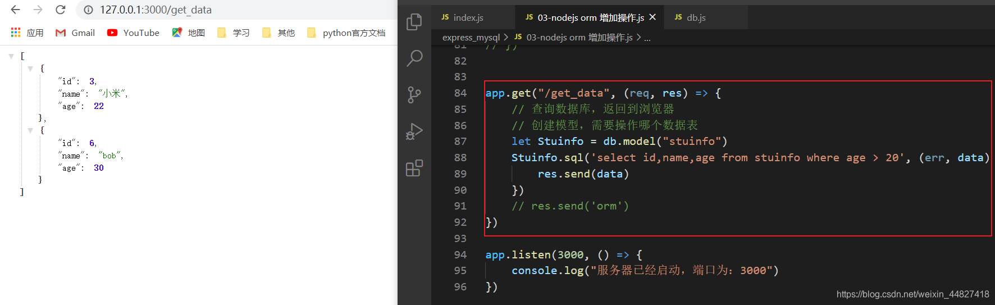The height and width of the screenshot is (305, 995).
Task: Open the Gmail bookmark
Action: (75, 33)
